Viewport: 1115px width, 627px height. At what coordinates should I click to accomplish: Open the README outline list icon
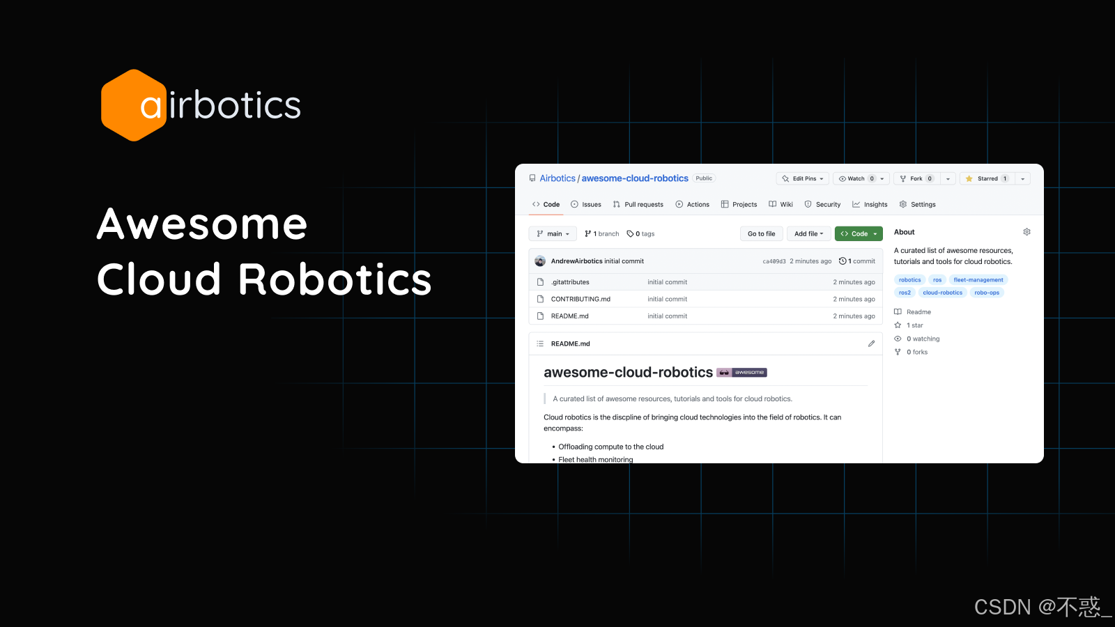(540, 343)
